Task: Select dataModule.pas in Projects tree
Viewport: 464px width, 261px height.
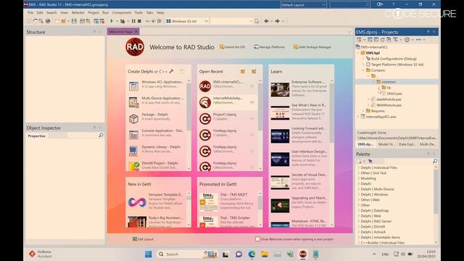Action: coord(389,99)
